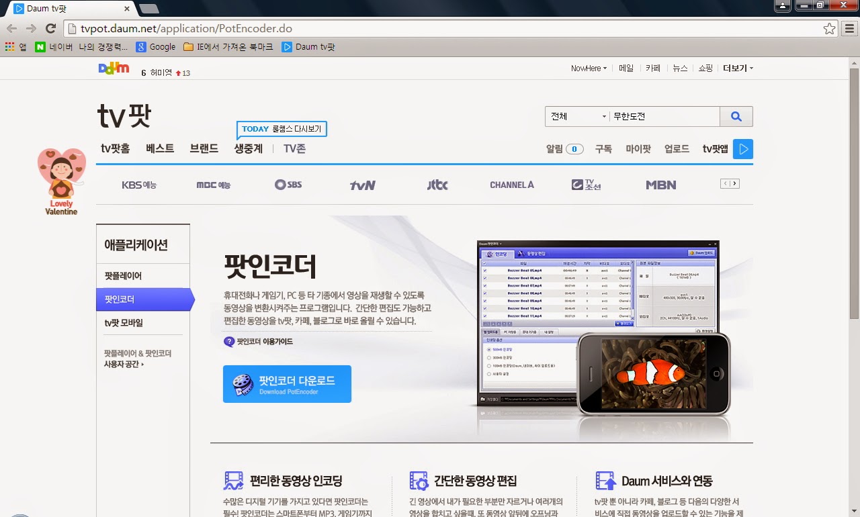Click the trending keyword 허미영

coord(161,73)
